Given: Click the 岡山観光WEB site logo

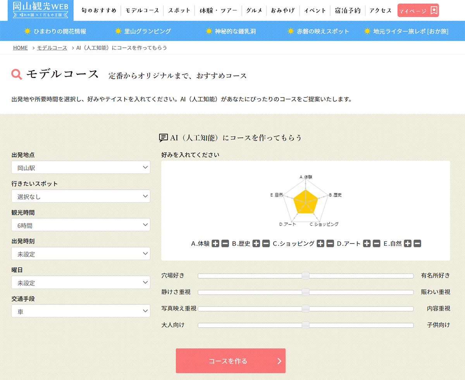Looking at the screenshot, I should pos(41,10).
